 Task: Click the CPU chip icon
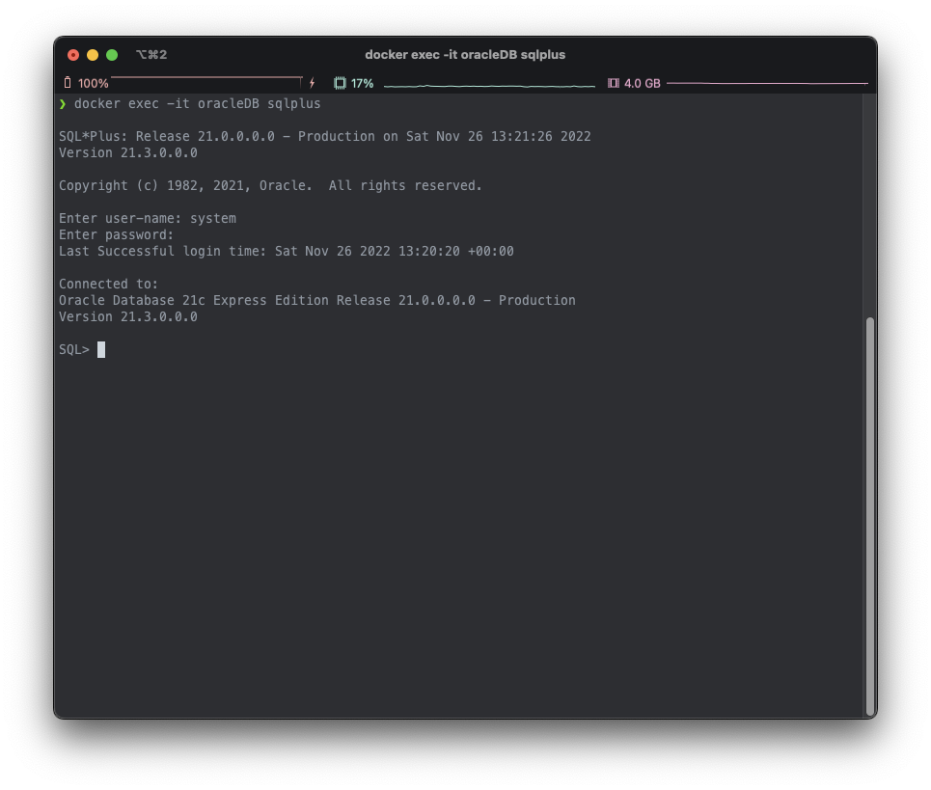pyautogui.click(x=340, y=83)
